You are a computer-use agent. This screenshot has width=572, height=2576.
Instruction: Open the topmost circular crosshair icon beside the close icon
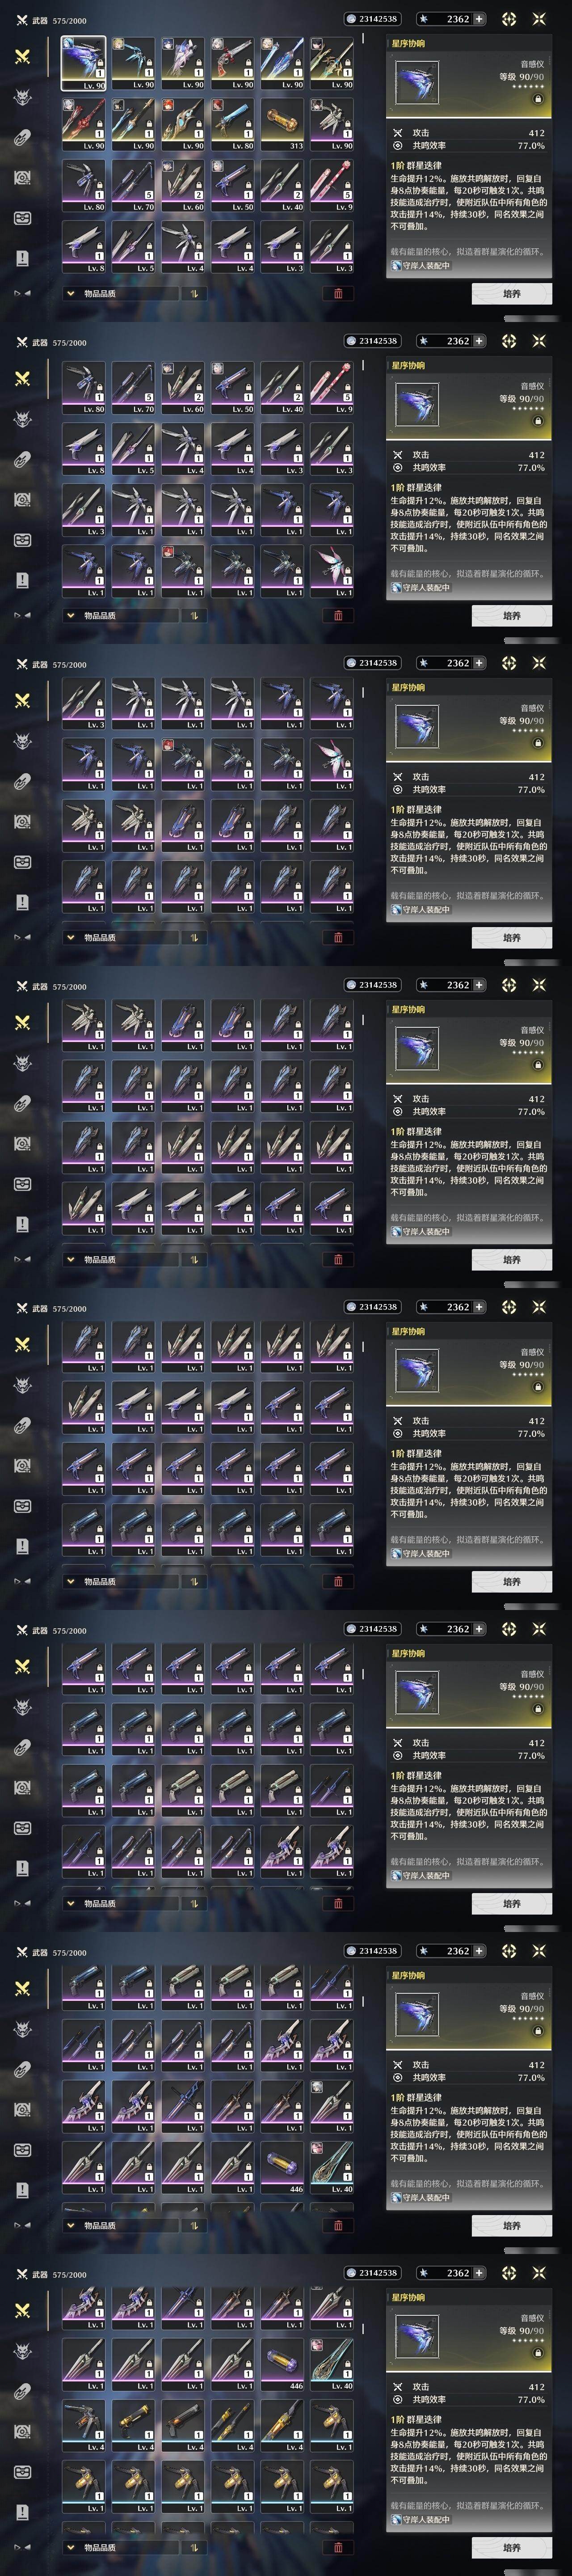pos(509,19)
